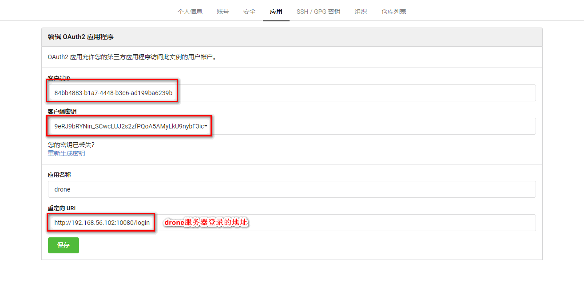
Task: Open the 组织 tab
Action: click(x=361, y=12)
